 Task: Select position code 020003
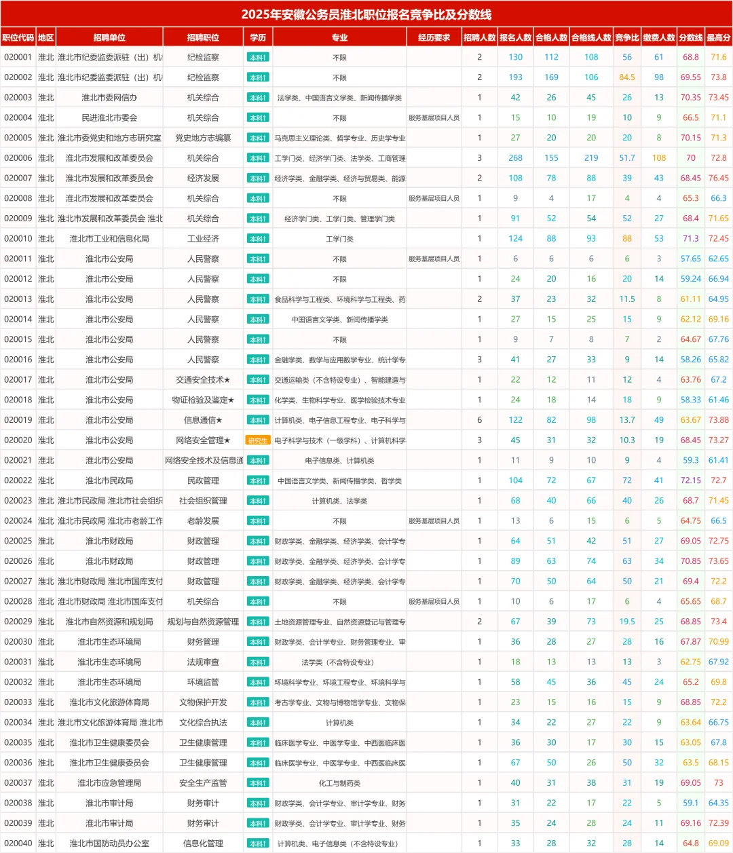pyautogui.click(x=18, y=98)
